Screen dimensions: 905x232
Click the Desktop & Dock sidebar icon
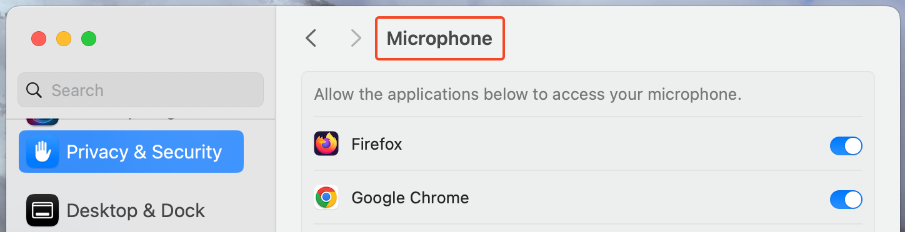click(x=42, y=210)
